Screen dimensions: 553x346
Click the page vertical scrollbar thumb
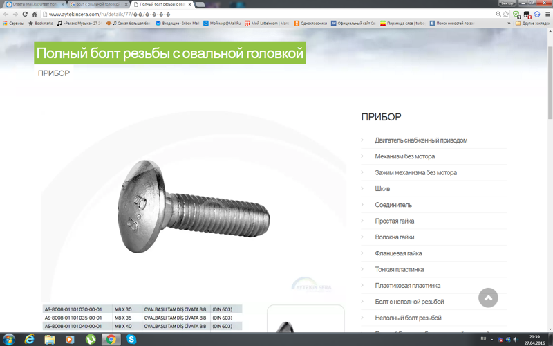[x=550, y=82]
